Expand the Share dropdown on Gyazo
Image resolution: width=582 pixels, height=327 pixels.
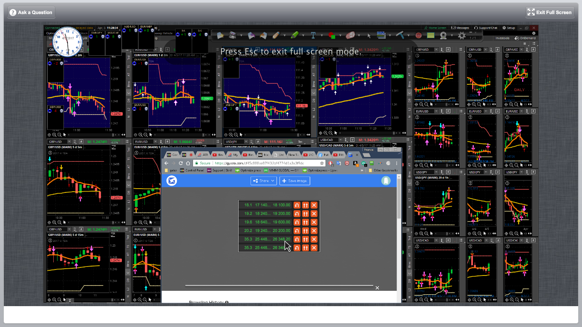[264, 181]
